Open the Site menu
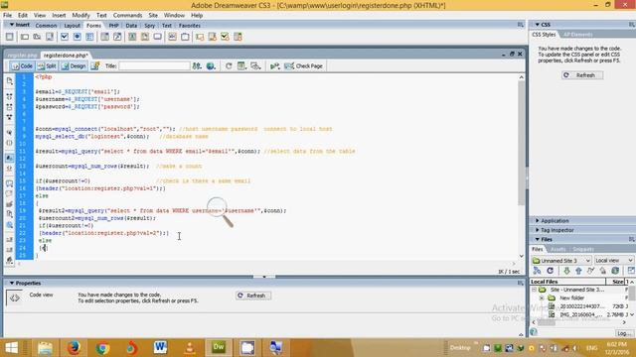The height and width of the screenshot is (357, 636). pyautogui.click(x=153, y=16)
